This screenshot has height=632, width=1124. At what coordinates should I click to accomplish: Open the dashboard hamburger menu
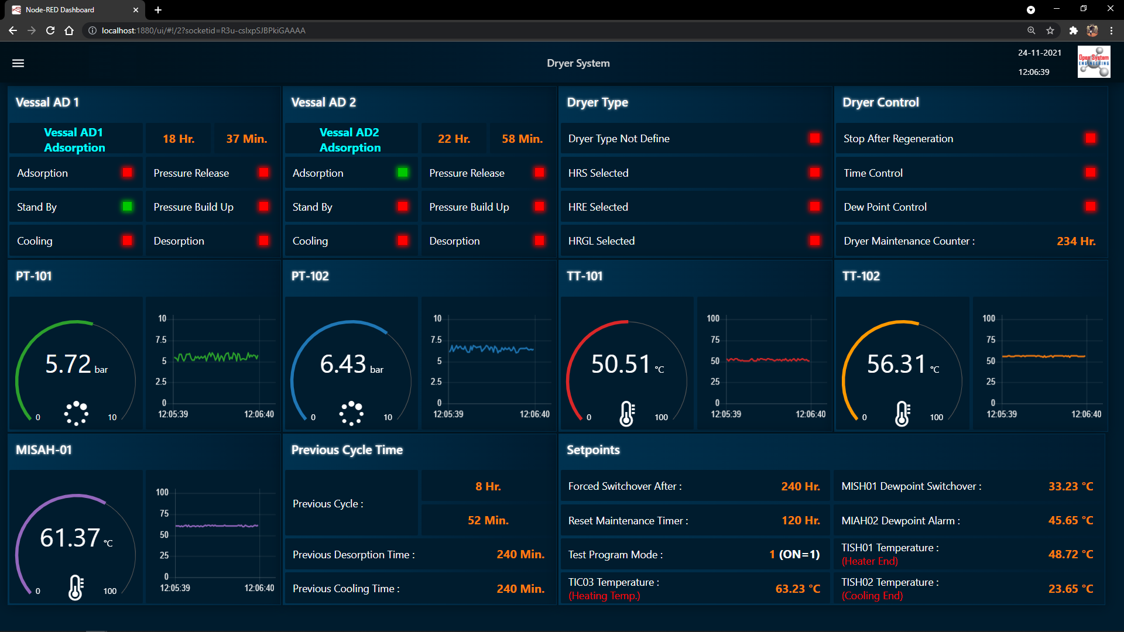click(x=18, y=63)
